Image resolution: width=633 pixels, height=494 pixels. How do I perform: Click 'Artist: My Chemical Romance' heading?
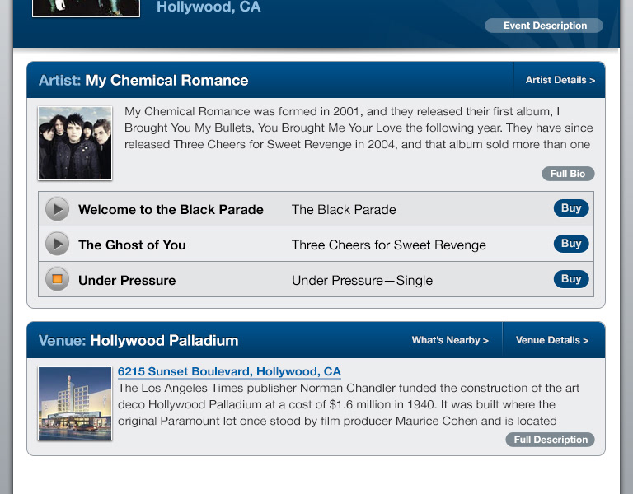point(143,80)
